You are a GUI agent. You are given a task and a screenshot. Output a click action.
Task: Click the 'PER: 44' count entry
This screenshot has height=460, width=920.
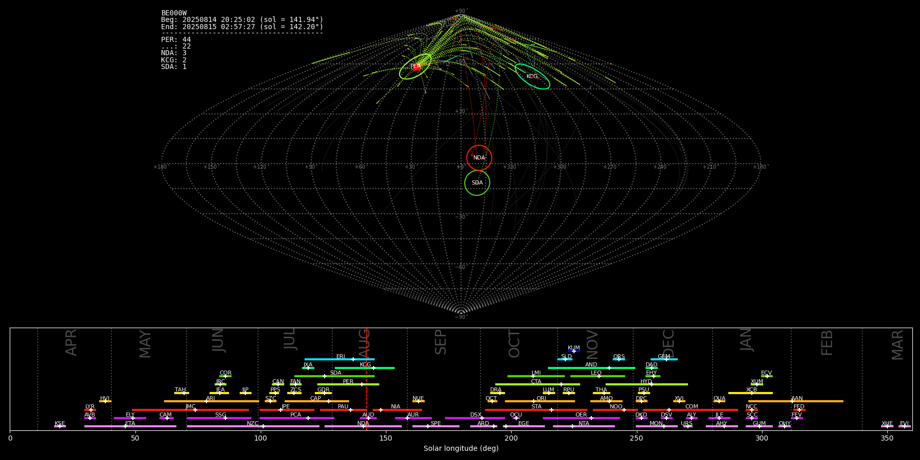pyautogui.click(x=176, y=39)
